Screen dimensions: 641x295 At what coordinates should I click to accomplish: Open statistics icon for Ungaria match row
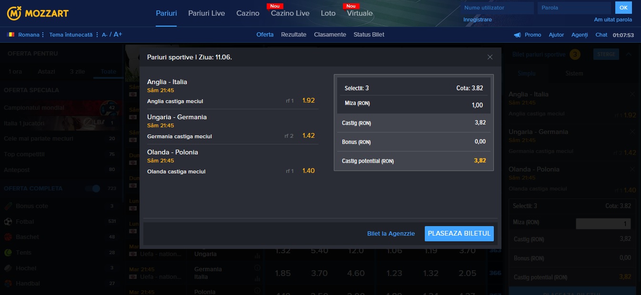(x=258, y=255)
